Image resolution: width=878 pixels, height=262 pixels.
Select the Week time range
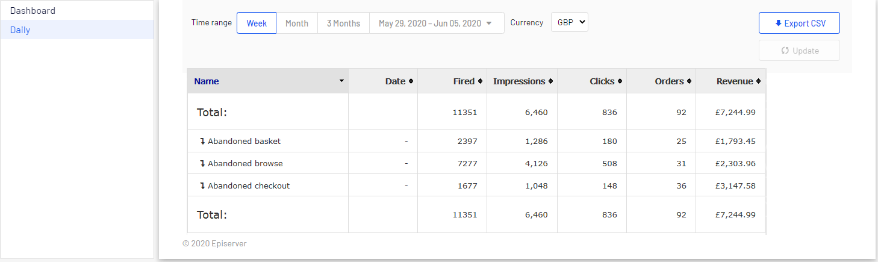click(x=257, y=23)
